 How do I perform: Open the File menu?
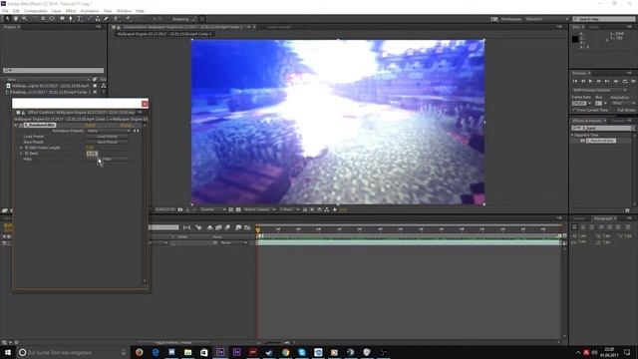pyautogui.click(x=5, y=11)
